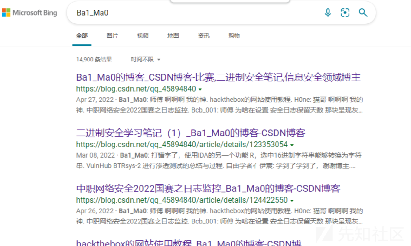Open visual search camera icon
This screenshot has width=411, height=246.
(x=345, y=13)
